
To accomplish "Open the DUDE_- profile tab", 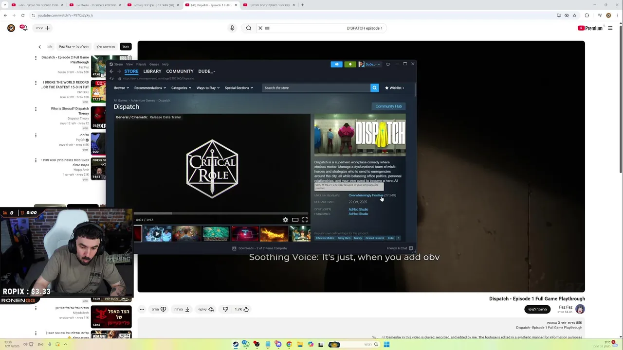I will click(206, 71).
